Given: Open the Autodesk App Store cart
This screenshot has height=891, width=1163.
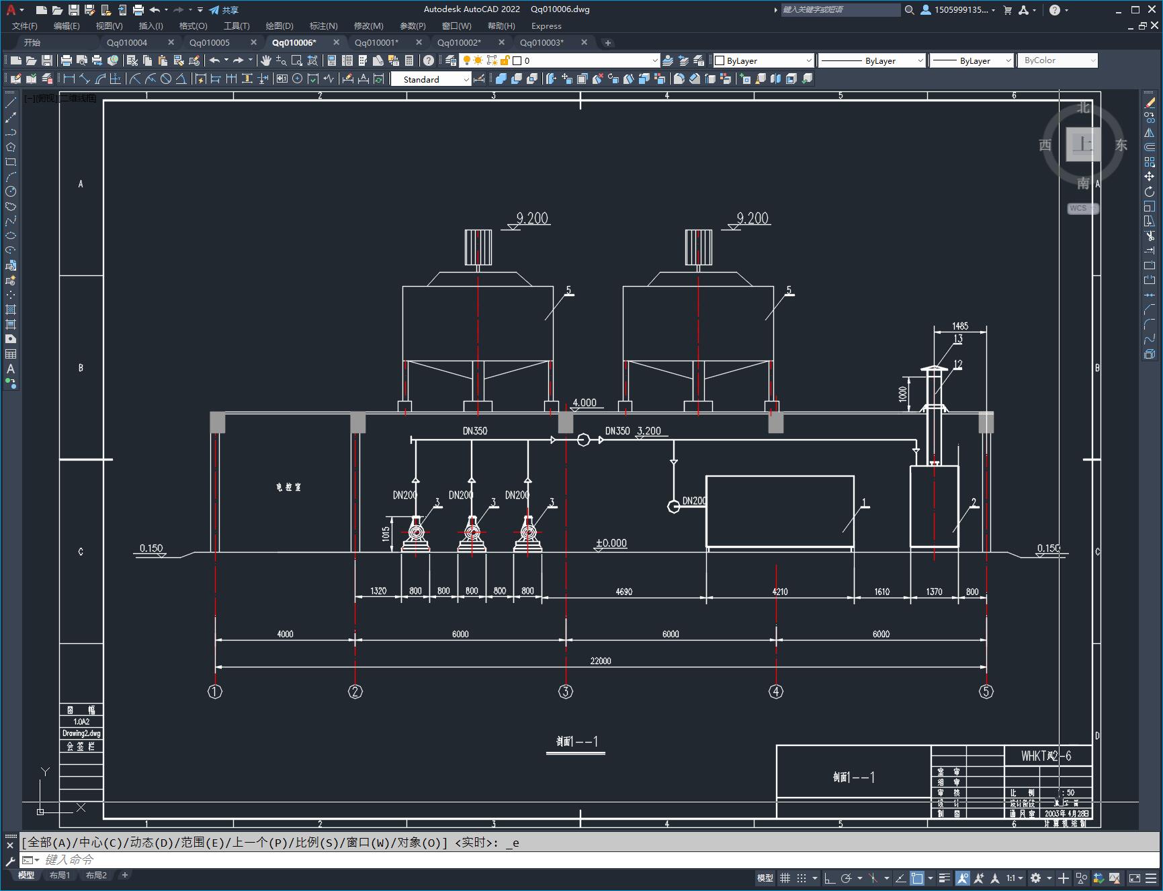Looking at the screenshot, I should (x=1007, y=10).
